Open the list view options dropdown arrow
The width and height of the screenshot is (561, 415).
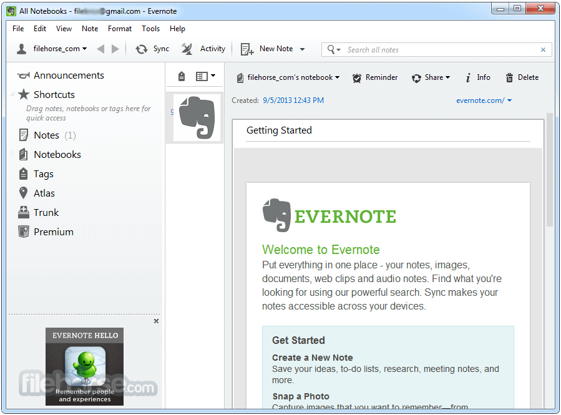pyautogui.click(x=213, y=76)
